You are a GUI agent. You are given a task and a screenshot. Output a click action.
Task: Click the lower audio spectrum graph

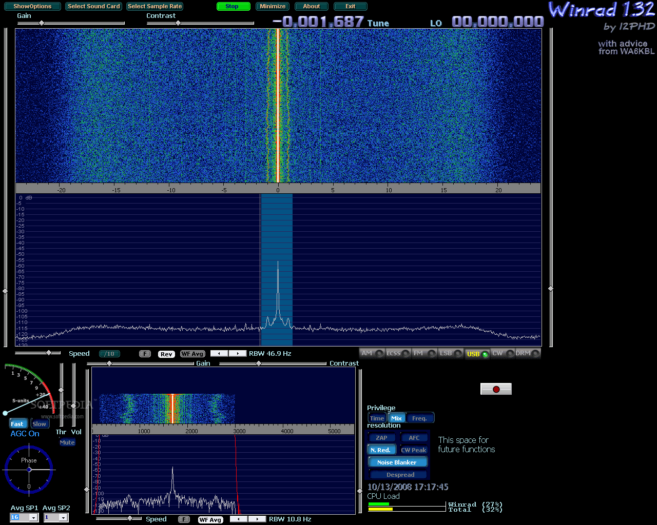point(223,474)
